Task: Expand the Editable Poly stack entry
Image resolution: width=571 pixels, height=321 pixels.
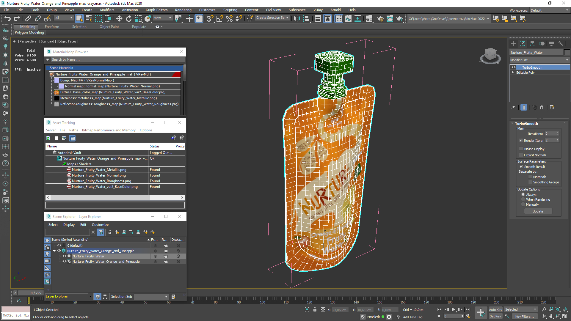Action: [513, 73]
